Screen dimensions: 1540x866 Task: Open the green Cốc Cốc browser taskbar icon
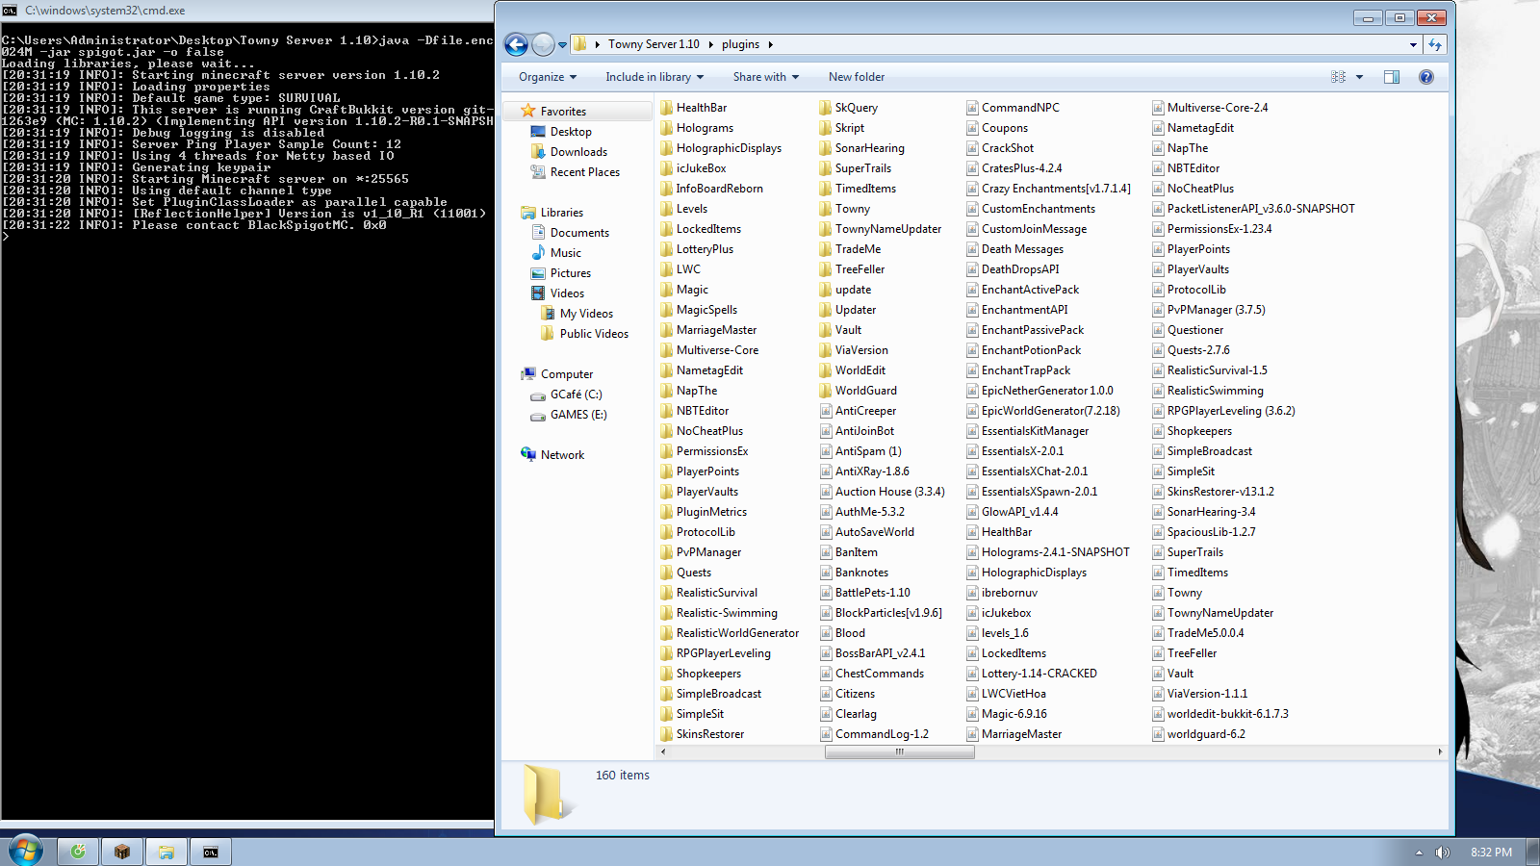[x=78, y=852]
